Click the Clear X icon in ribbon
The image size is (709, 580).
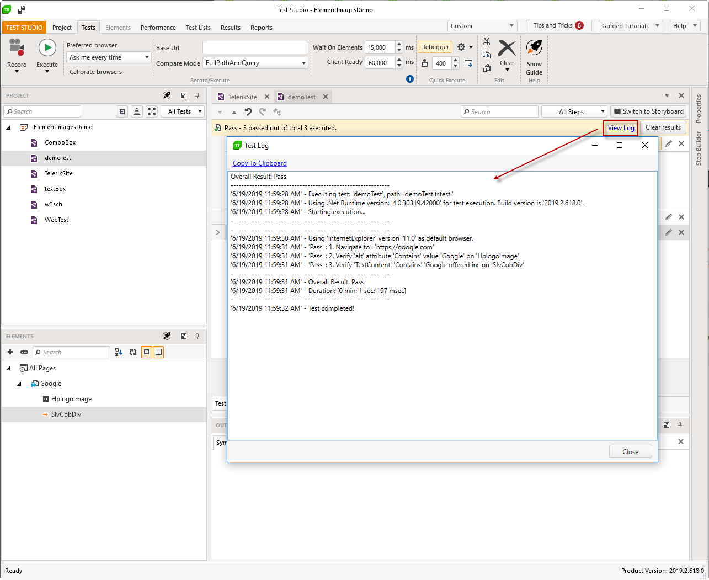click(x=507, y=49)
